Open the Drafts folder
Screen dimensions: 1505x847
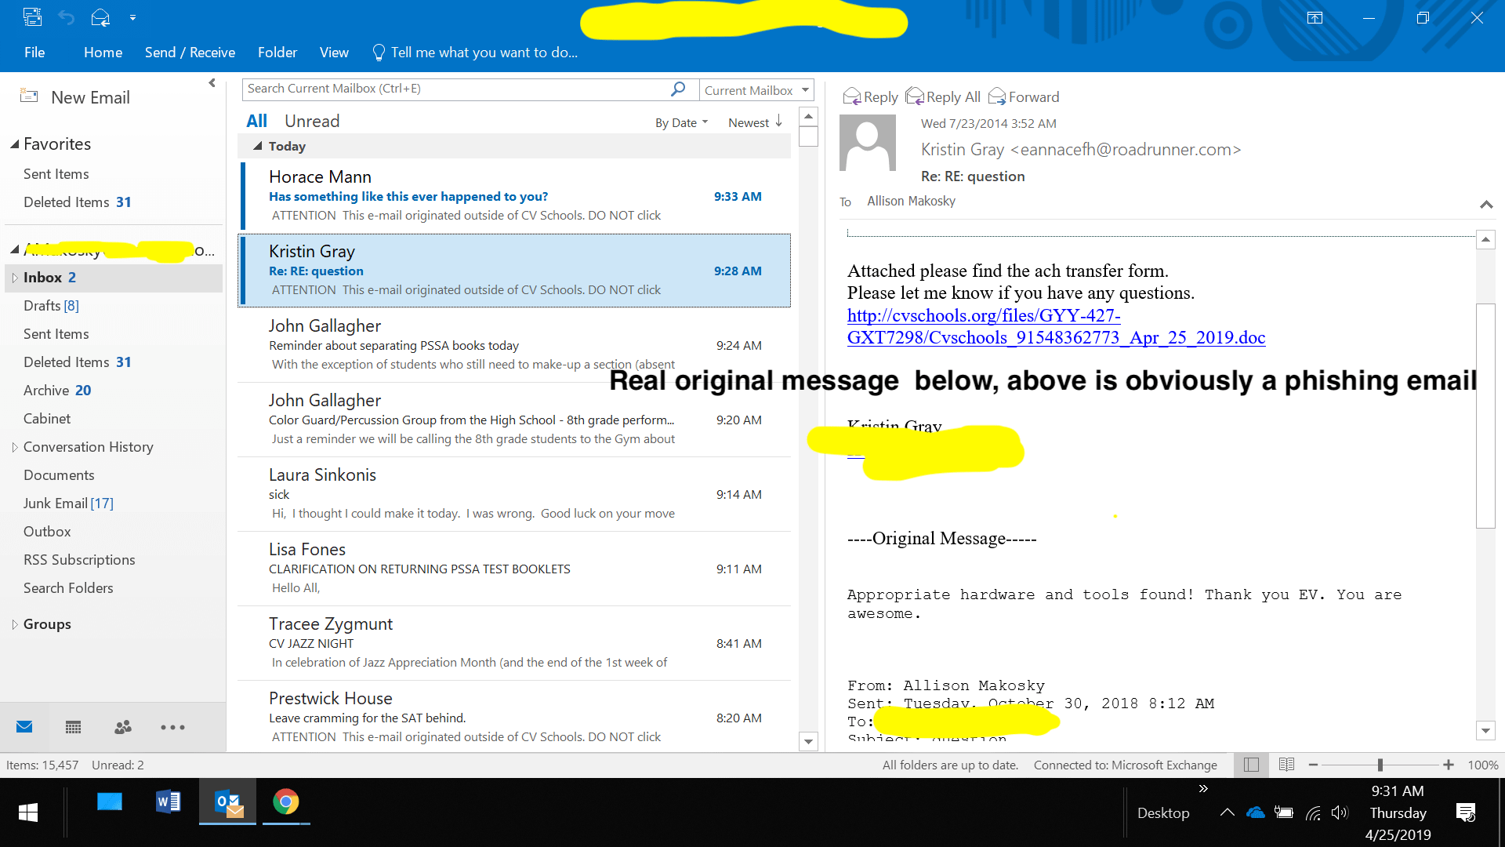[x=51, y=306]
